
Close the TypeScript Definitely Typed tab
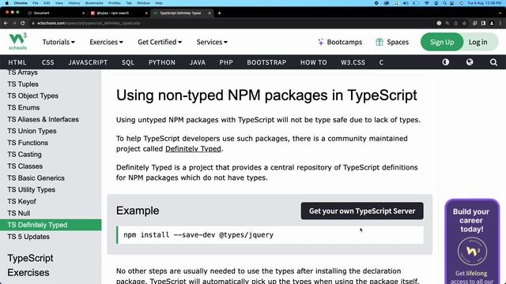tap(209, 13)
